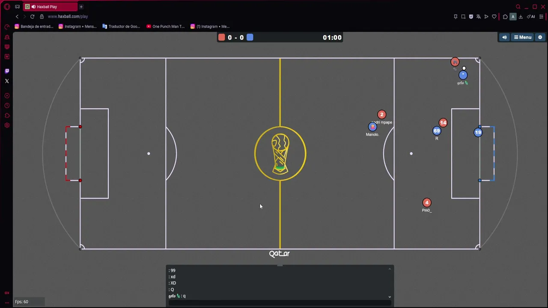Focus the chat message input
This screenshot has height=308, width=548.
280,303
